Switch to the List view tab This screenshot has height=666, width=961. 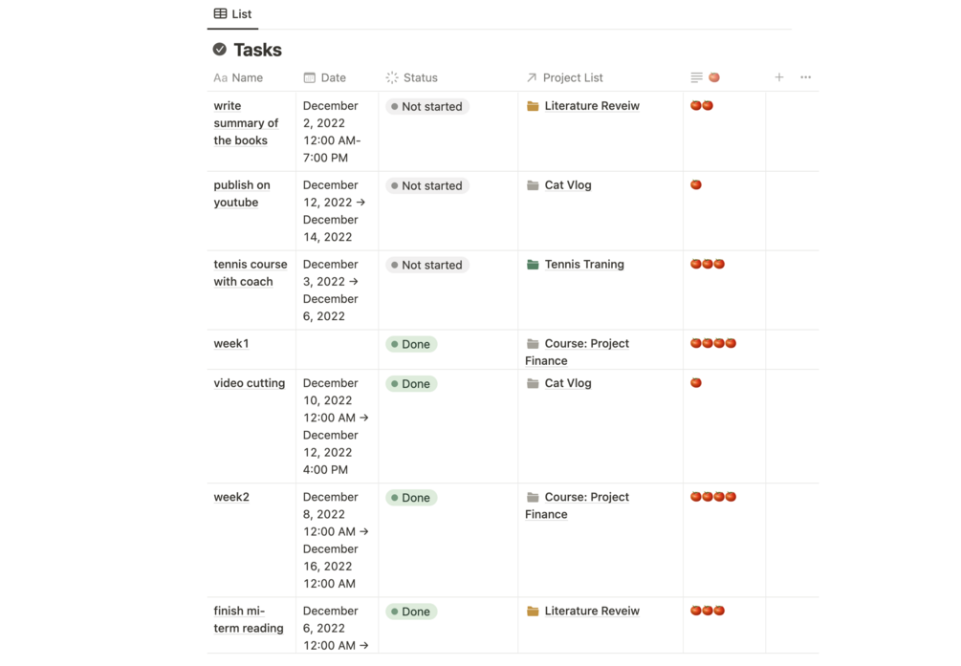(x=232, y=14)
